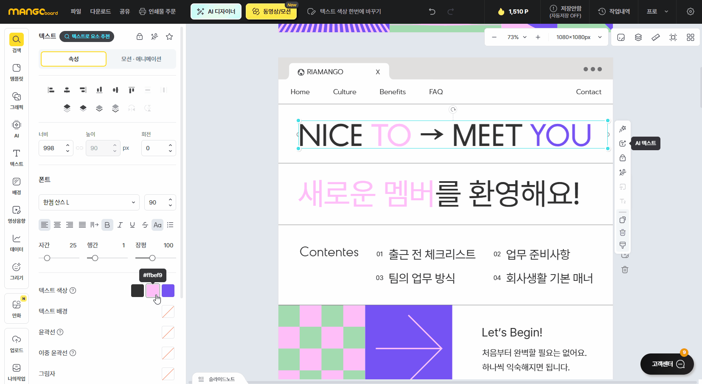Open the 업로드 upload panel
This screenshot has height=384, width=702.
[x=17, y=344]
